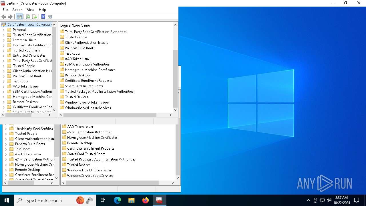Expand the Enterprise Trust tree node
The image size is (366, 206).
pos(4,40)
